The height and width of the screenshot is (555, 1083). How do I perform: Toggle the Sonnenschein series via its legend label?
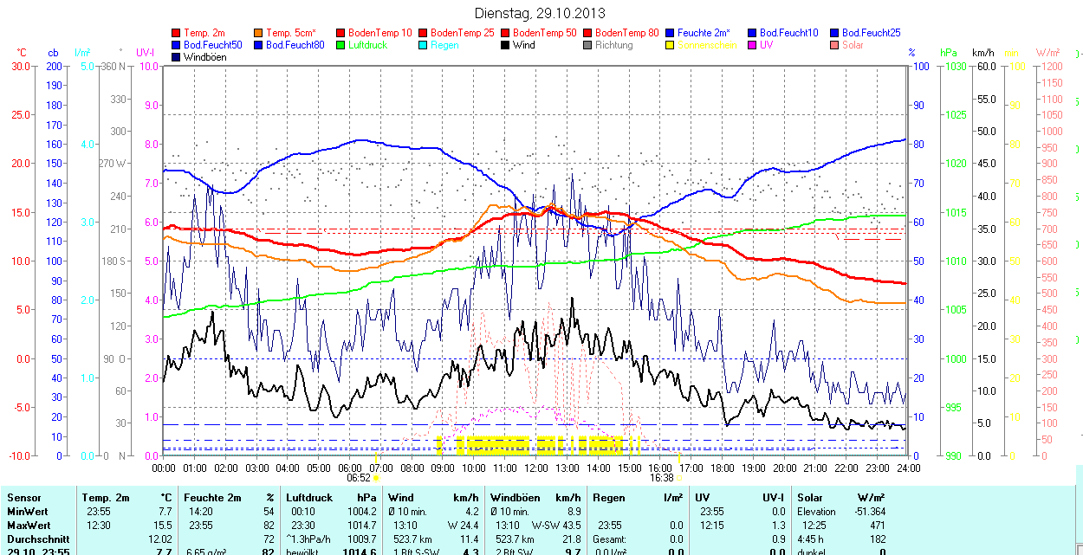point(707,45)
